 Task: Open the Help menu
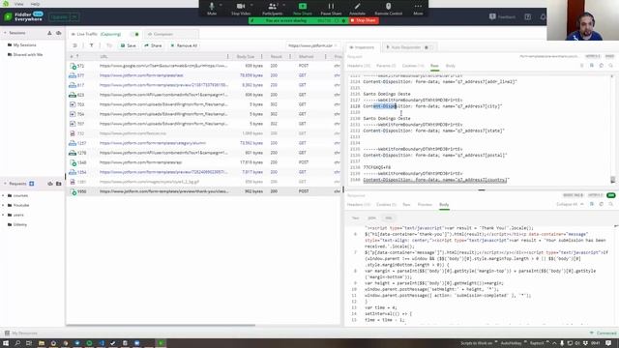point(35,4)
